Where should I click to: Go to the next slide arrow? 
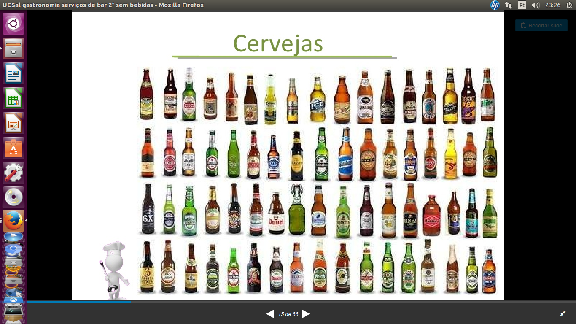[306, 314]
